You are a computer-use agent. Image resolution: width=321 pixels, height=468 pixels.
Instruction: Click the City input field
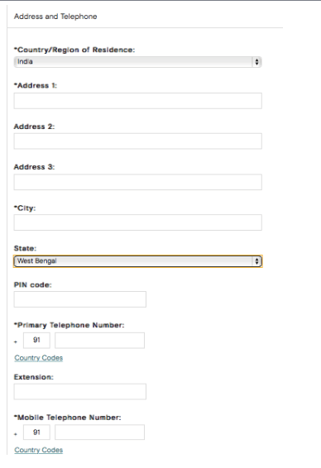coord(137,222)
